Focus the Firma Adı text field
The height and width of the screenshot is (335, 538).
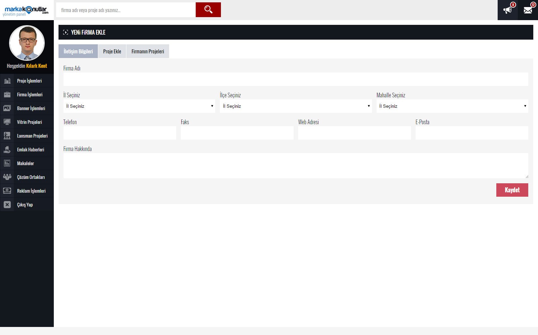[x=296, y=79]
